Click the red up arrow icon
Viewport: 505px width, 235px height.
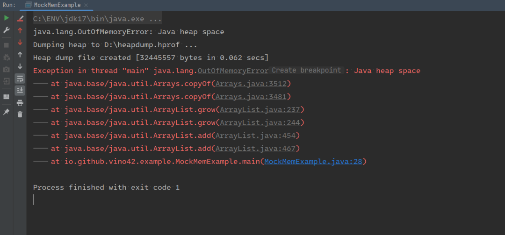click(20, 30)
